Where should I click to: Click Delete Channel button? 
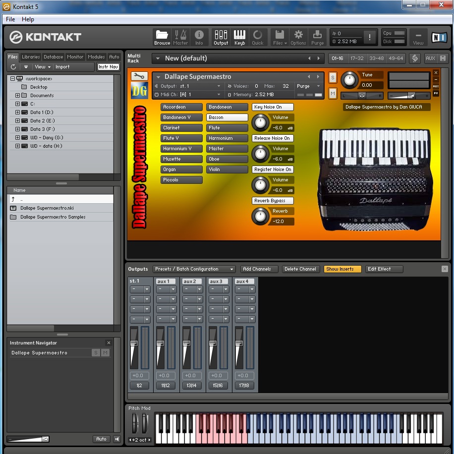pos(301,269)
